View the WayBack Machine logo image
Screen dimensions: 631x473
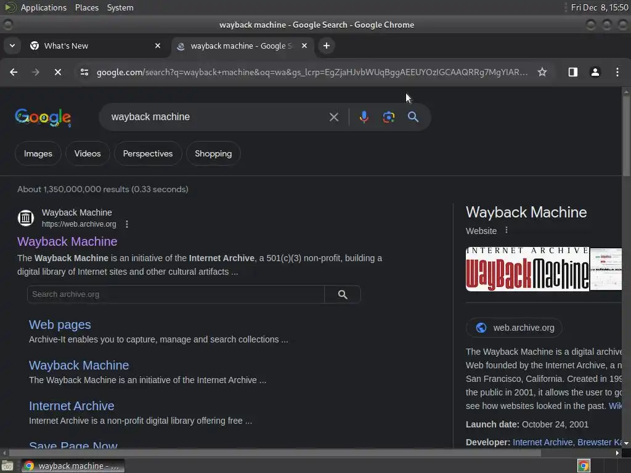tap(527, 269)
